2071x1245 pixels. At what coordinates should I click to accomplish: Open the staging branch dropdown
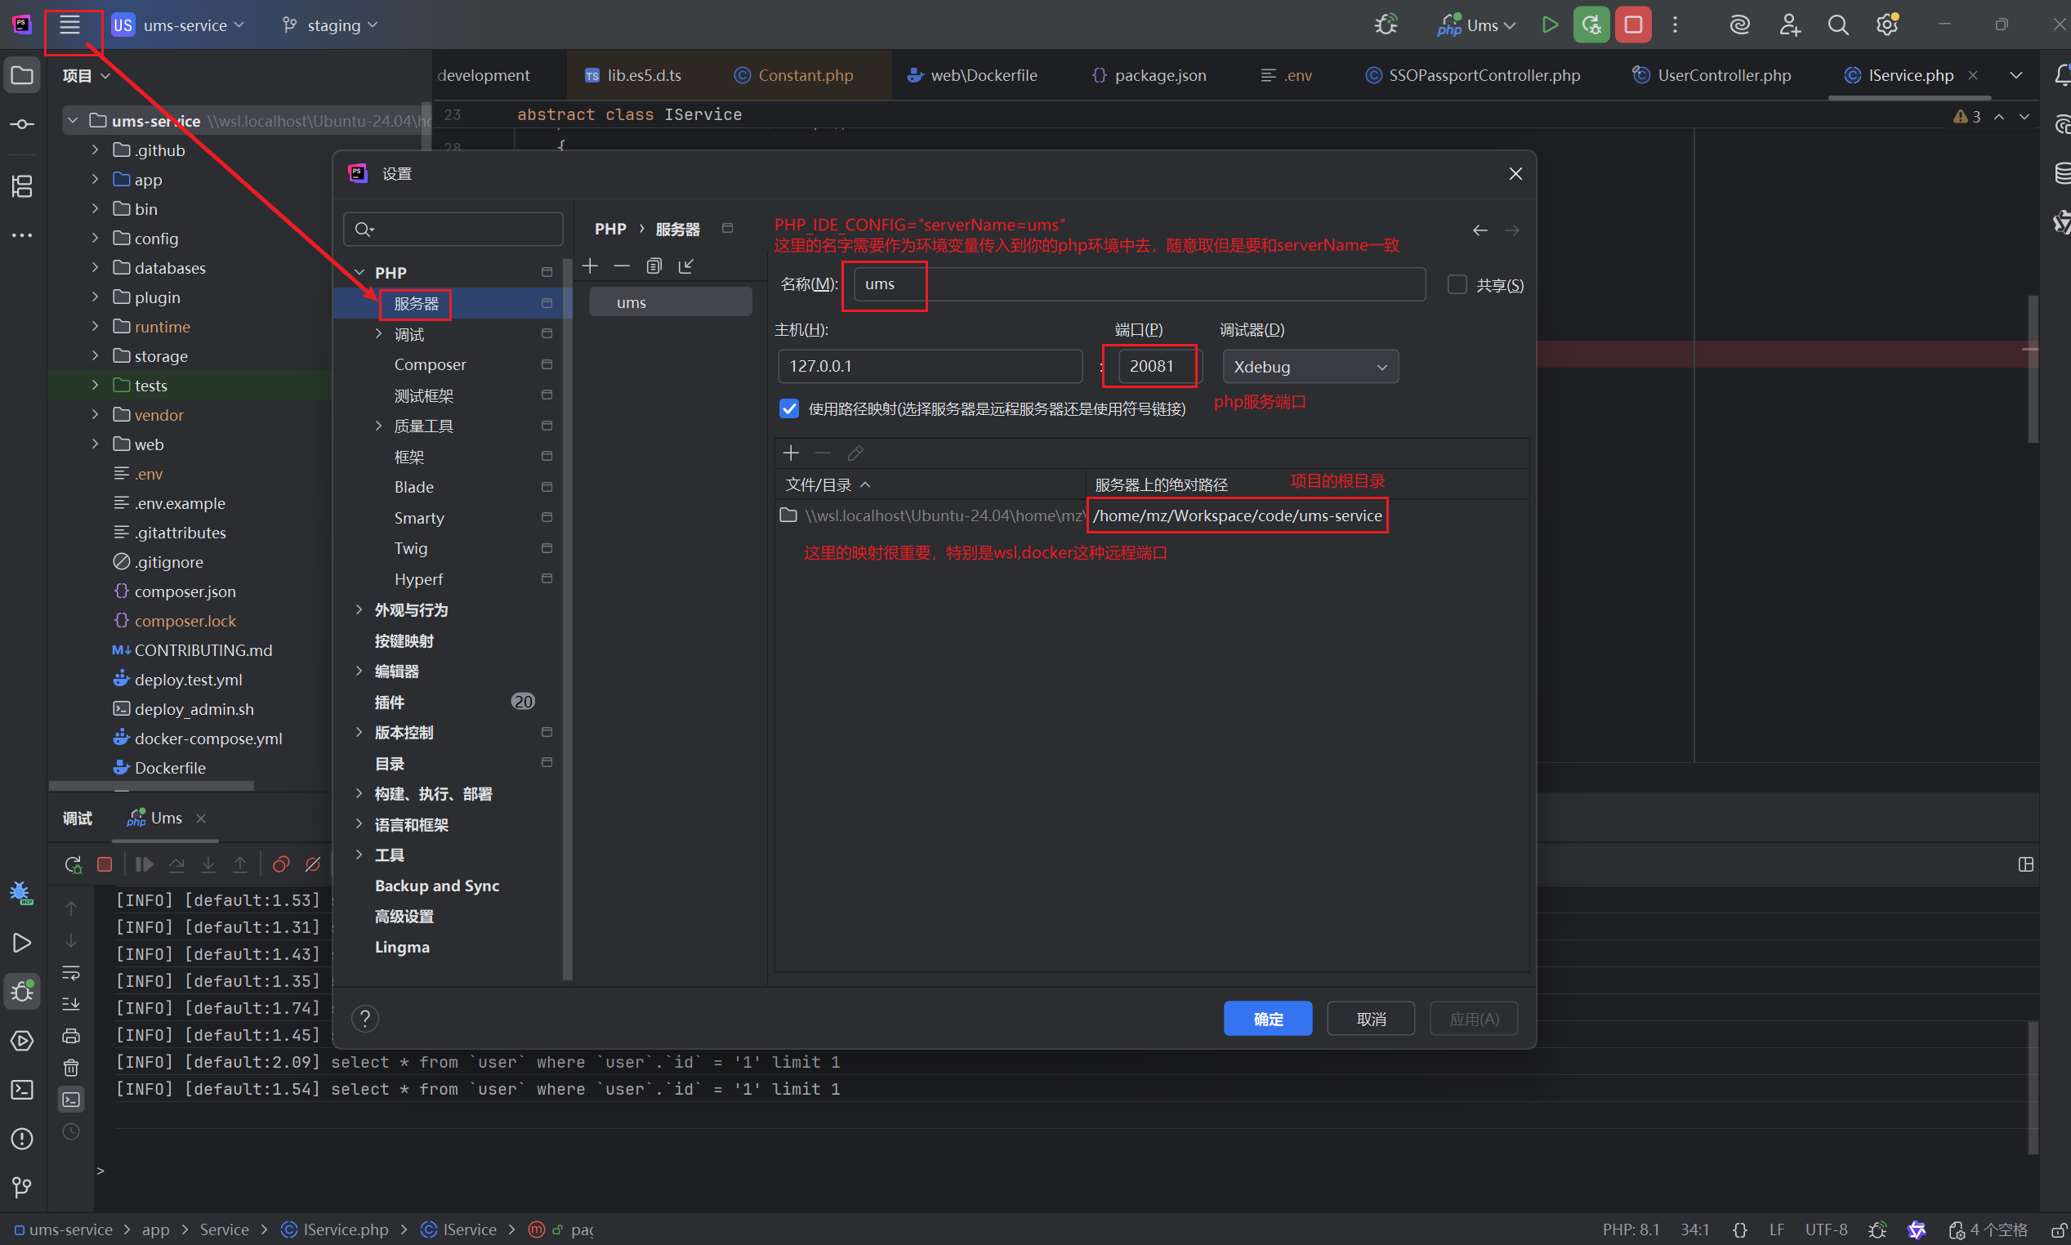point(333,25)
